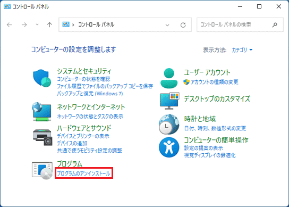Open コンピューターの簡単操作 category
289x207 pixels.
(216, 140)
